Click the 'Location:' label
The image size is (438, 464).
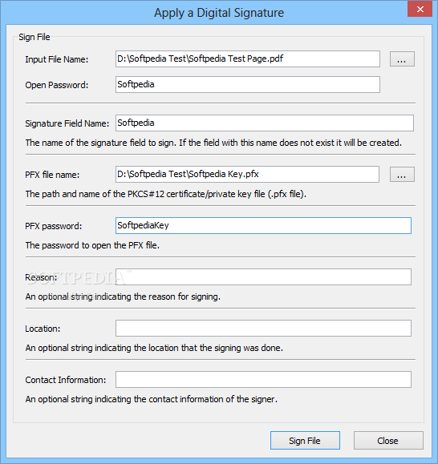click(43, 329)
